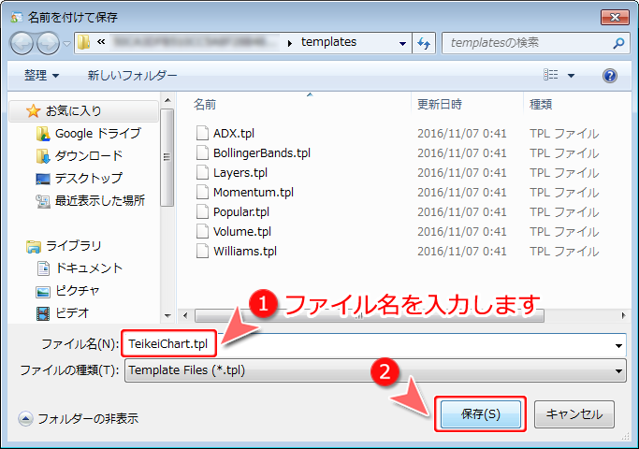Go forward with the navigation arrow

[48, 43]
